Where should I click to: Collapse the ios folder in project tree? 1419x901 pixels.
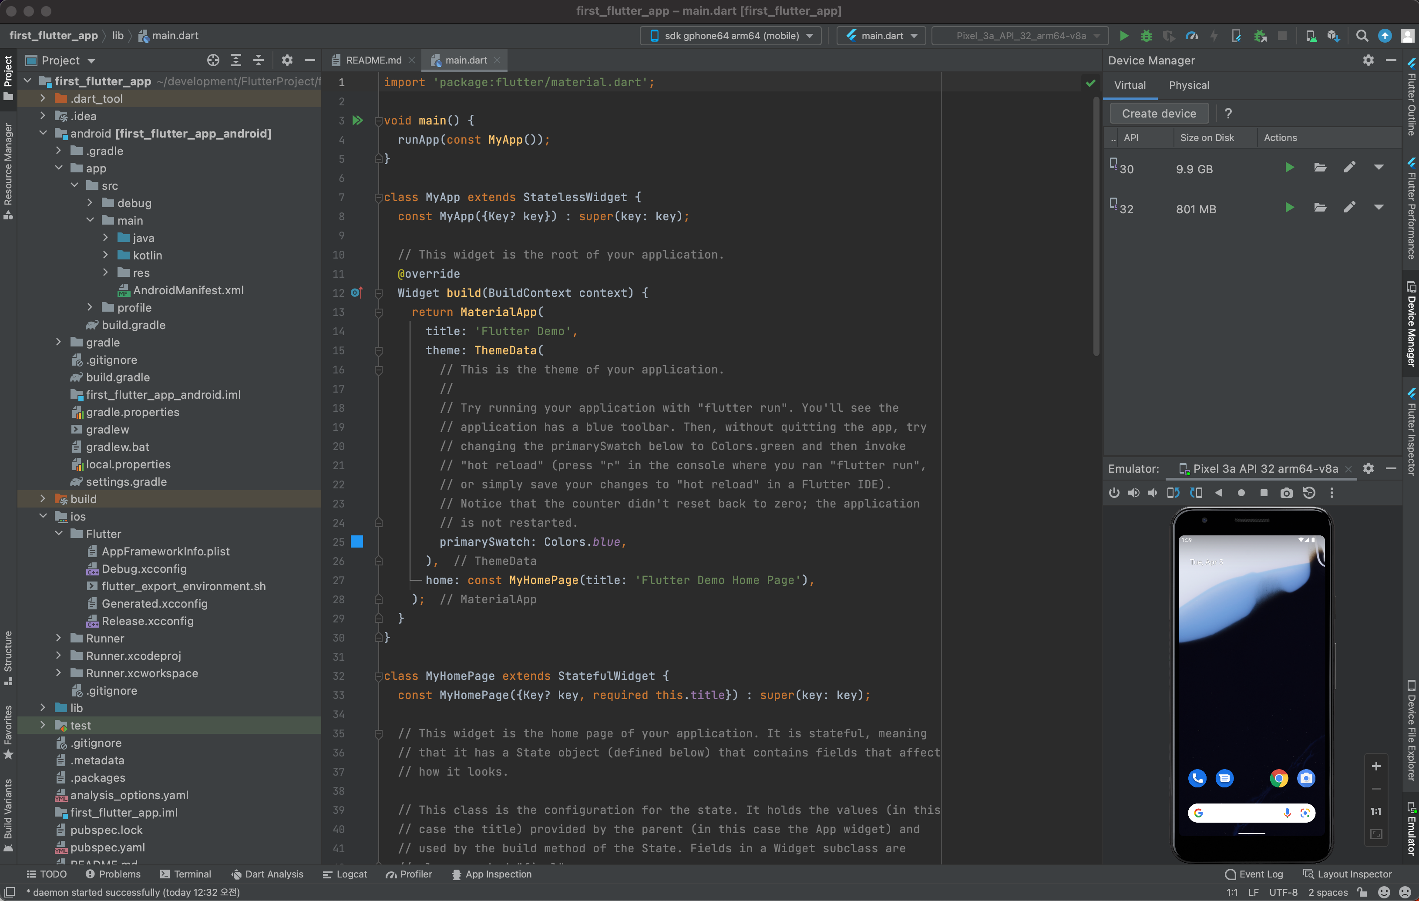(x=43, y=516)
